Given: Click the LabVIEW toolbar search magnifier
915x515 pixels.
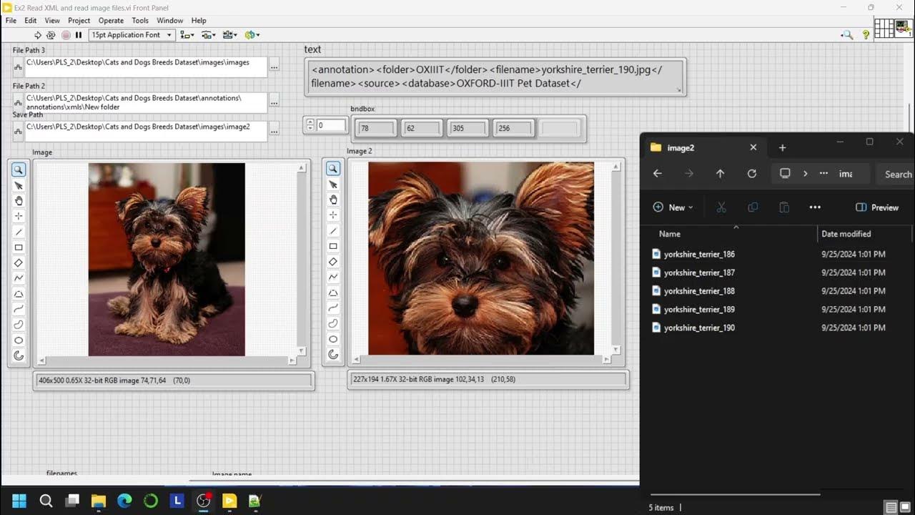Looking at the screenshot, I should (847, 34).
